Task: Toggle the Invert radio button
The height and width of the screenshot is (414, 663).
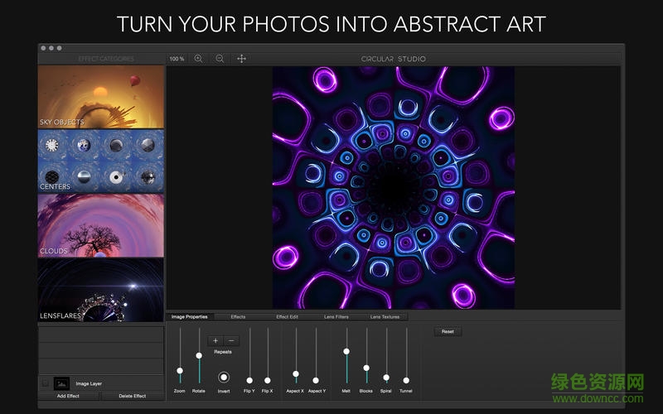Action: click(223, 378)
